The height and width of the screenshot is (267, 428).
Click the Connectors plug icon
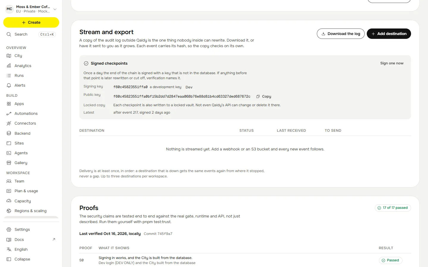pos(9,123)
